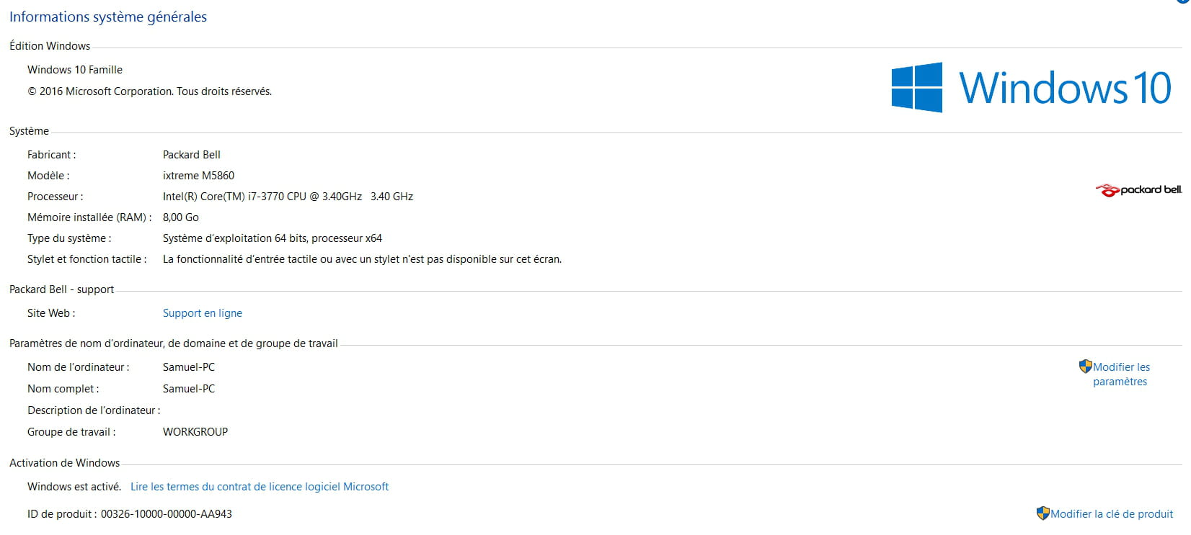Click Samuel-PC next to Nom de l'ordinateur

coord(189,367)
